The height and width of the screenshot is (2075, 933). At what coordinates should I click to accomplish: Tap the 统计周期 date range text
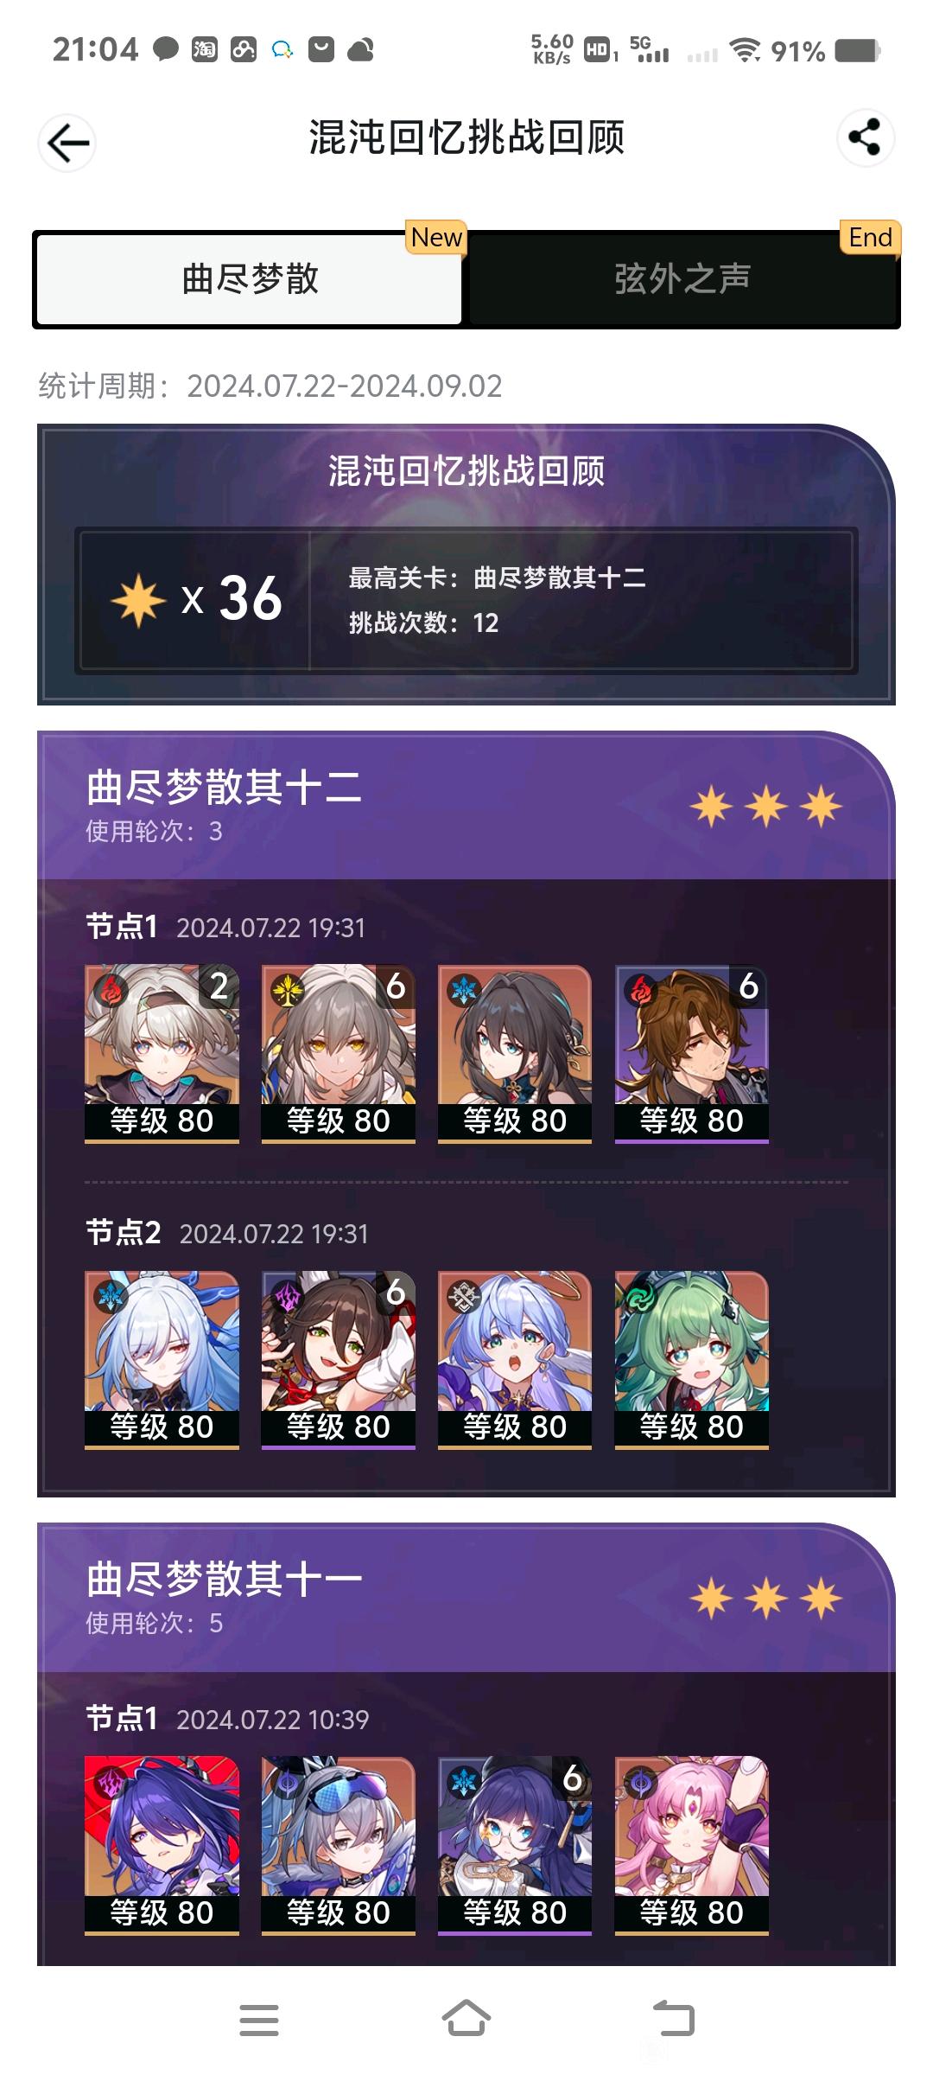tap(270, 386)
